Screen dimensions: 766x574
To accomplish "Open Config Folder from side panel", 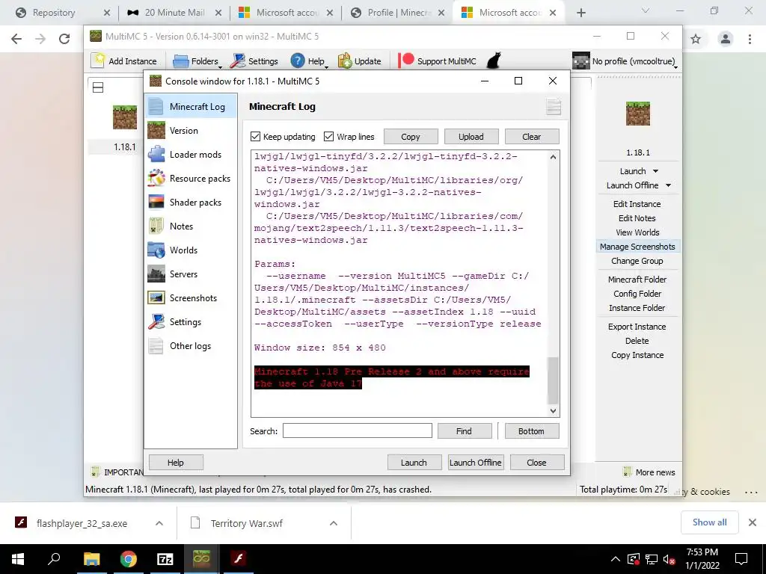I will tap(637, 293).
